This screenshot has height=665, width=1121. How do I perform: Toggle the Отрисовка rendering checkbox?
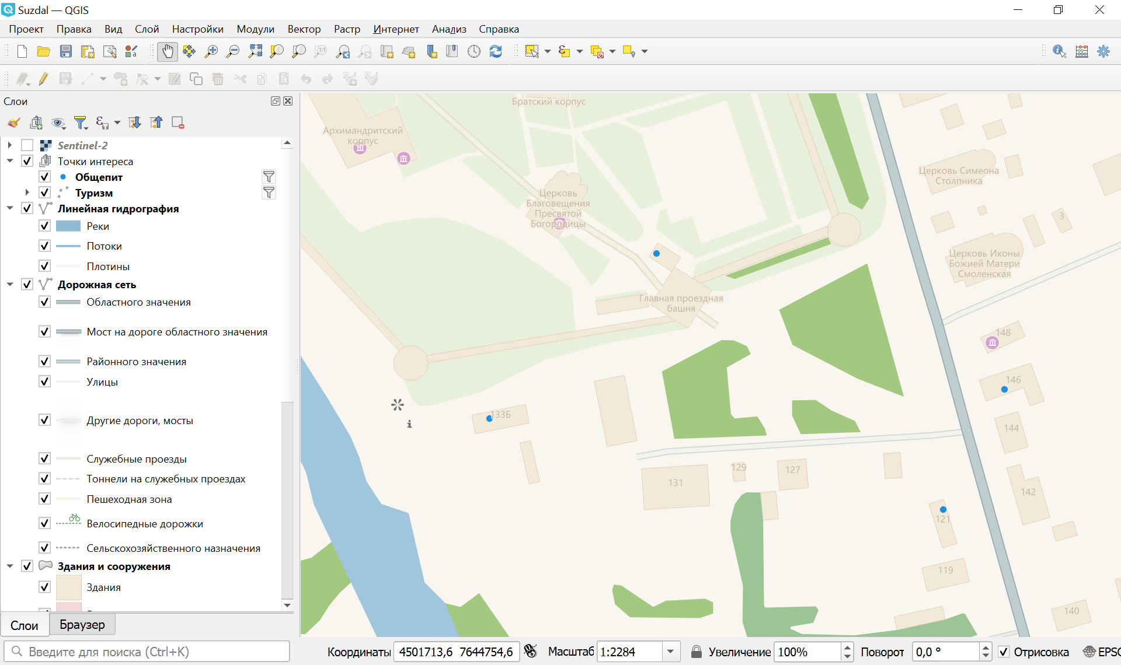click(1004, 652)
